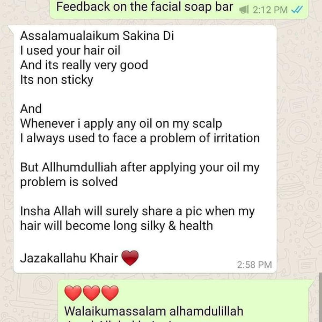The width and height of the screenshot is (322, 322).
Task: Tap the 'I used your hair oil' line
Action: coord(70,50)
